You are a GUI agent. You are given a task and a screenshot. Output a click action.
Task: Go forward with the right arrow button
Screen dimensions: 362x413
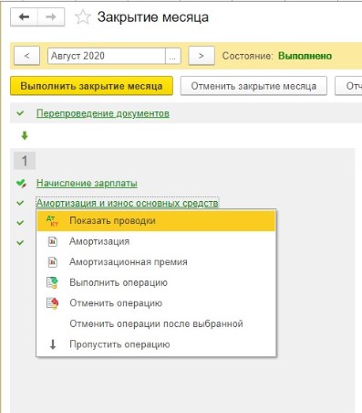point(51,16)
